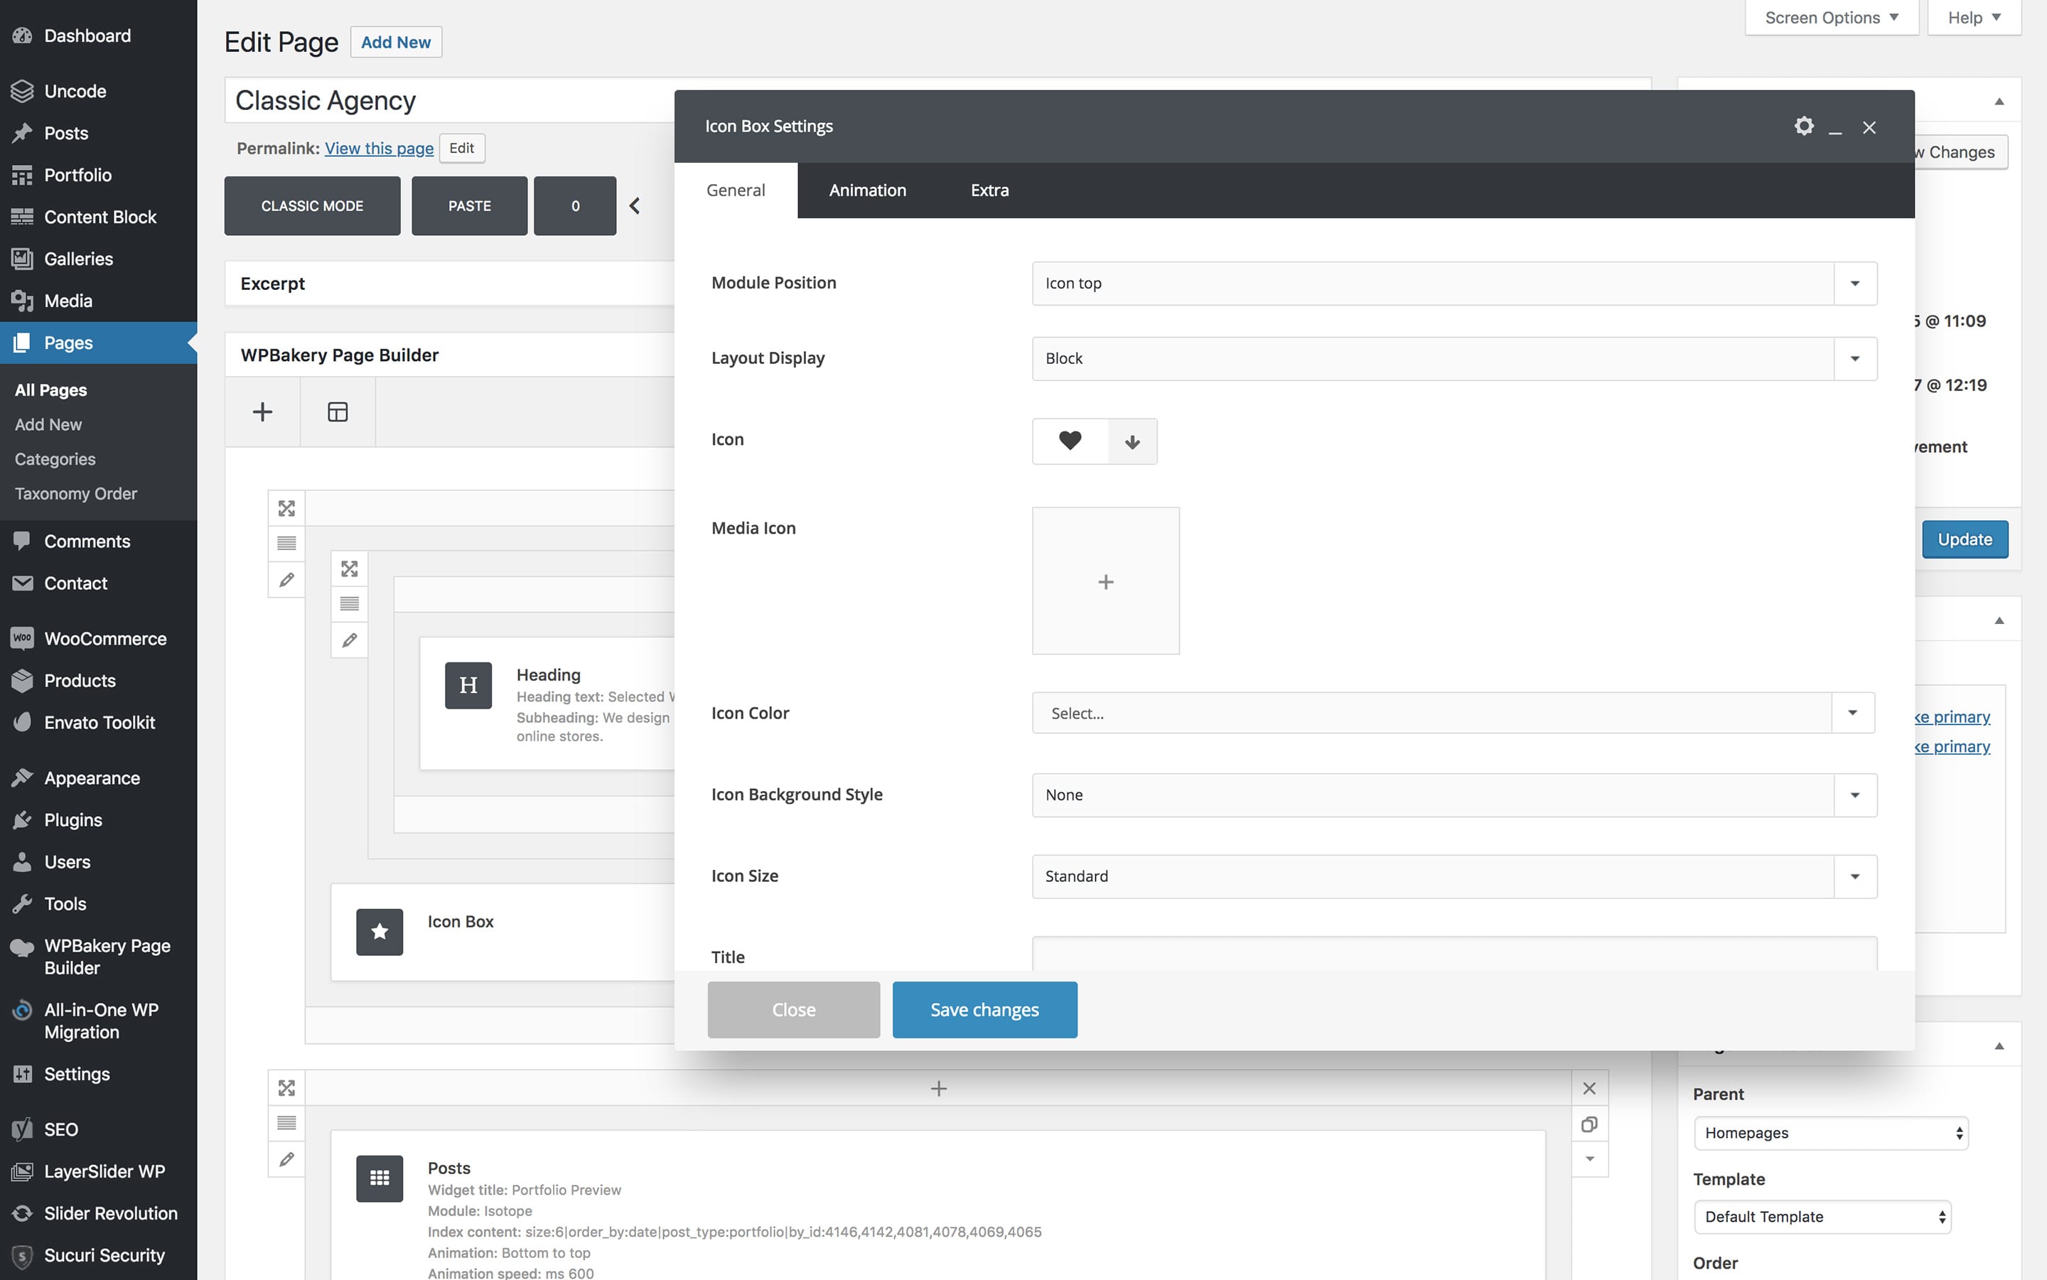Open the View this page permalink
This screenshot has height=1280, width=2047.
(x=378, y=148)
